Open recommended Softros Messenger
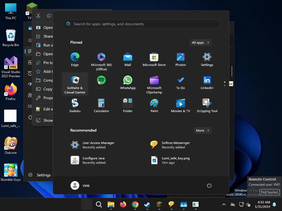Image resolution: width=282 pixels, height=211 pixels. pos(170,145)
